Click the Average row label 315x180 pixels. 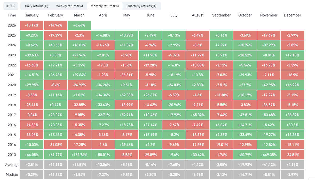[x=12, y=165]
